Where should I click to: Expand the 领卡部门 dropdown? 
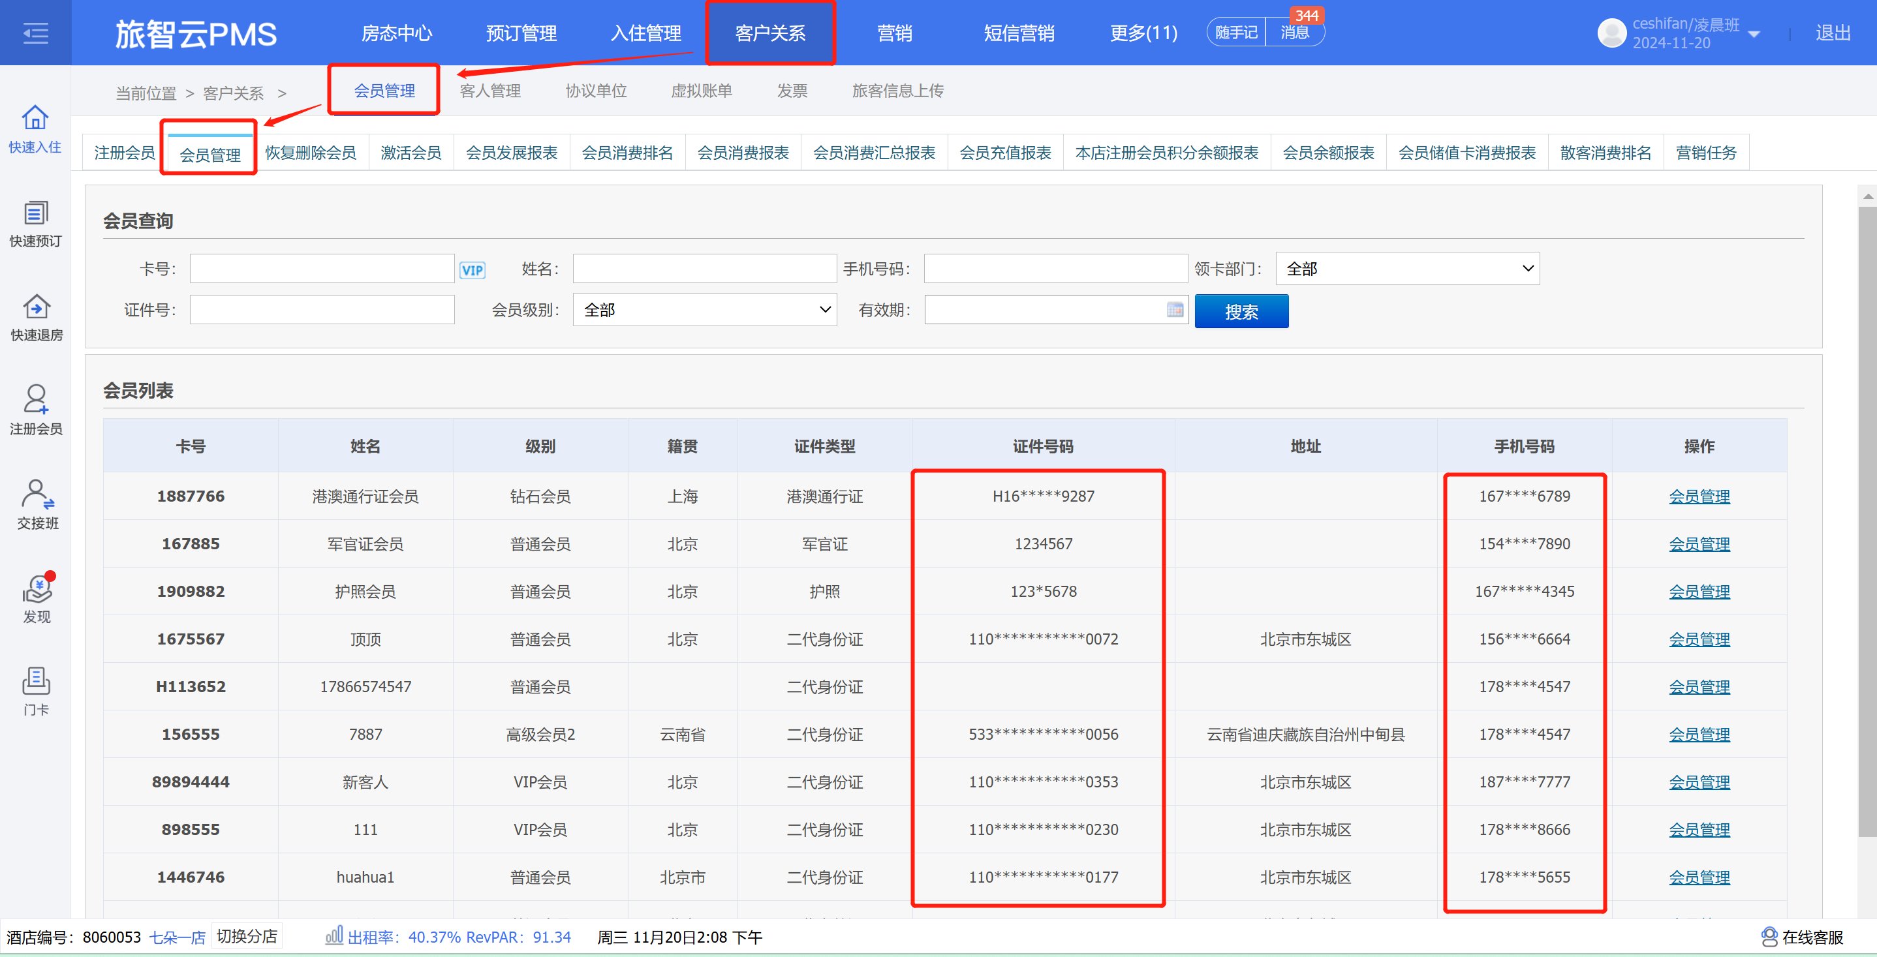point(1407,269)
